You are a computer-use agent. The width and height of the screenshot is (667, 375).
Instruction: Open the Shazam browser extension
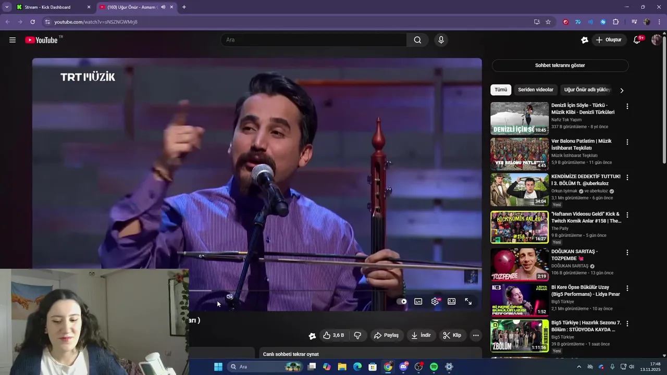pos(603,22)
